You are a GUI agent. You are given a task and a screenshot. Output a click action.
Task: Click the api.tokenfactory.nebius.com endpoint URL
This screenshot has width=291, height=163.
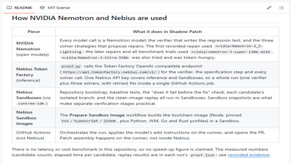(110, 72)
